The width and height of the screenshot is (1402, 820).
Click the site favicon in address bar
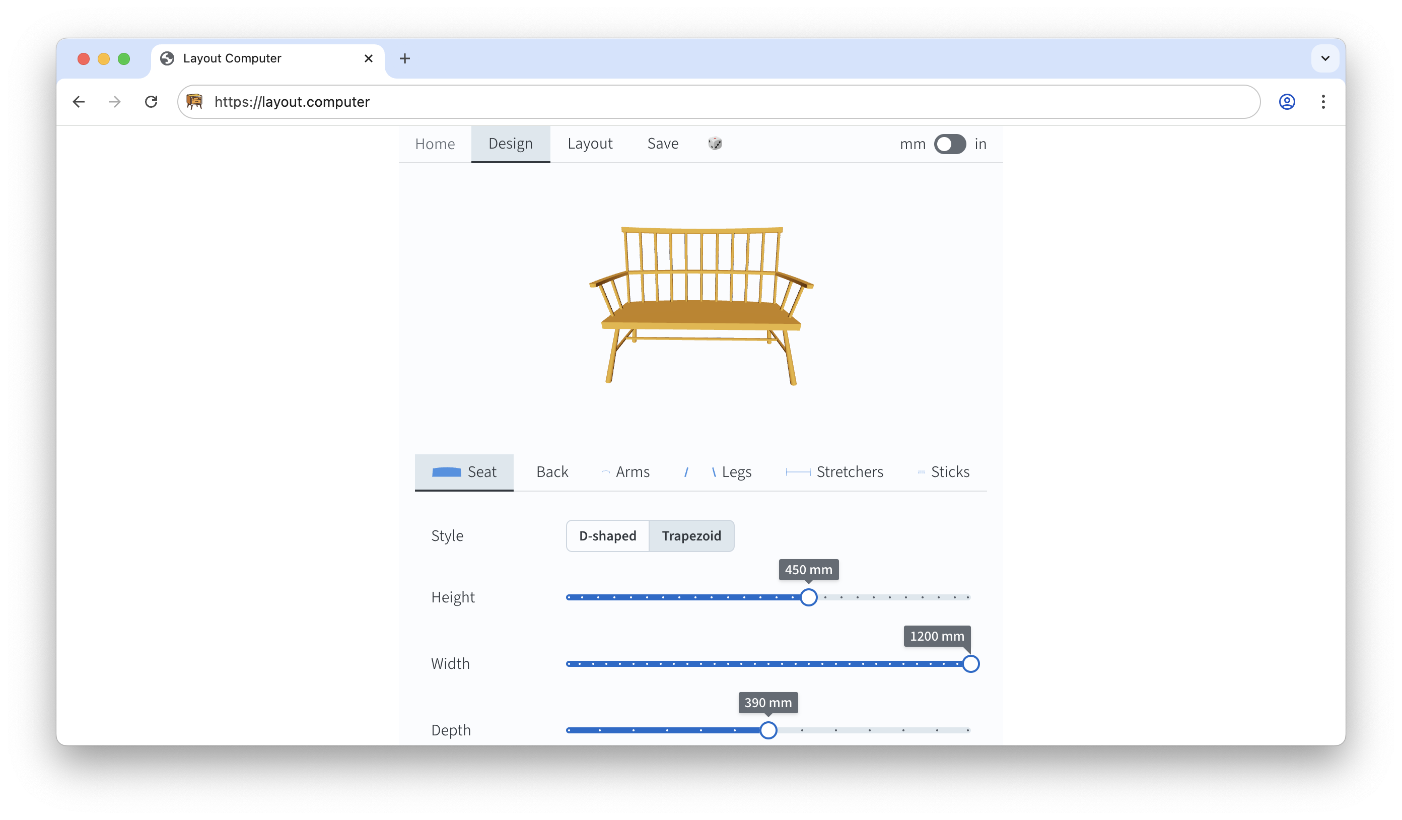[194, 102]
